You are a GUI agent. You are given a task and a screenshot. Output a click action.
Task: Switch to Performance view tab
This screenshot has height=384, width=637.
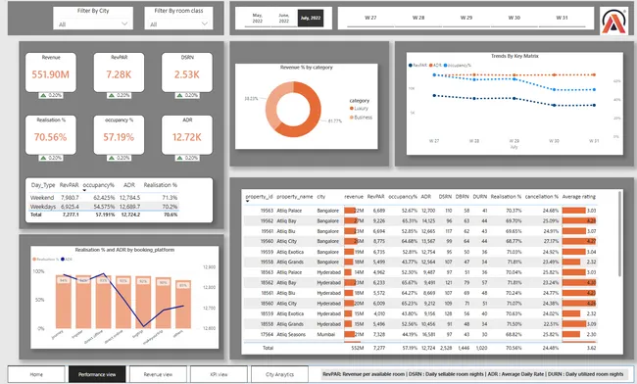point(97,374)
